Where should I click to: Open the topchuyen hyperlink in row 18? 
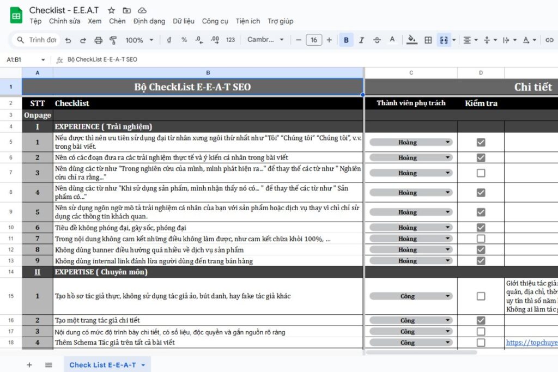(x=531, y=343)
